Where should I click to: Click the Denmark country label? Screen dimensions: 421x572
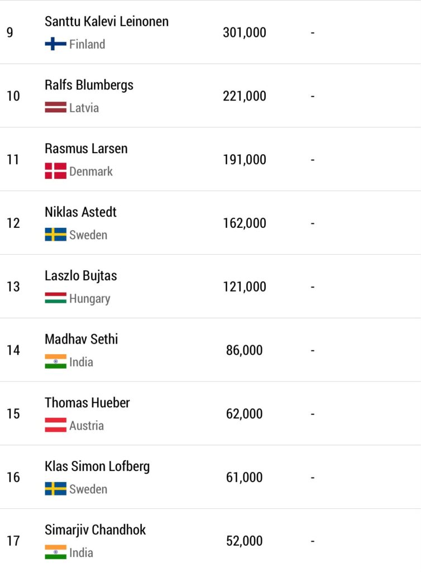tap(91, 171)
